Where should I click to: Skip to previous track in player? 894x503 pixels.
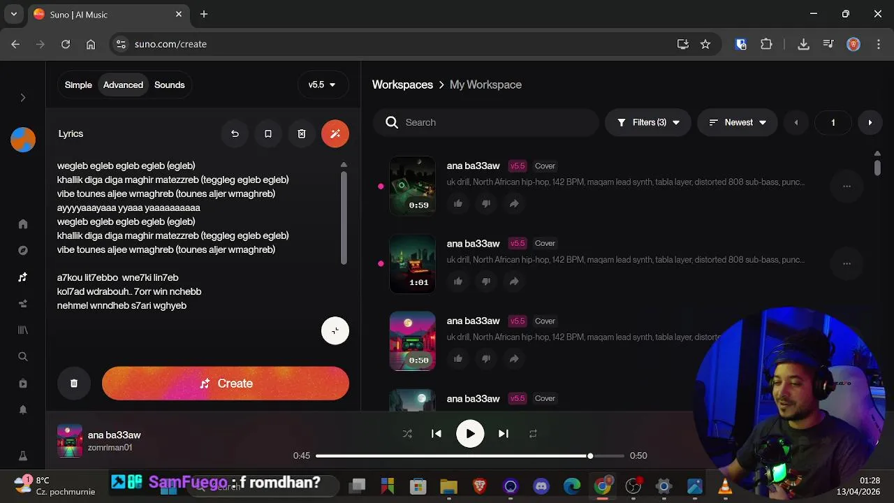[437, 434]
